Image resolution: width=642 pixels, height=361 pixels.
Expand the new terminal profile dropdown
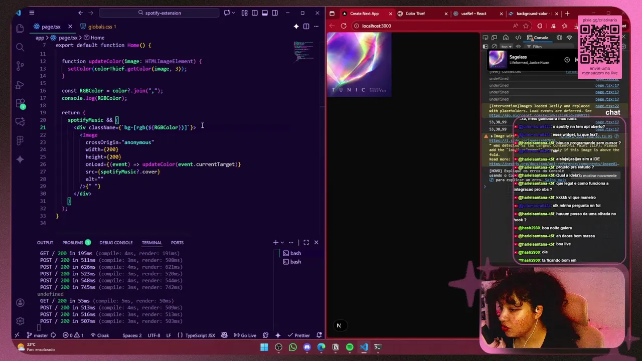[282, 243]
